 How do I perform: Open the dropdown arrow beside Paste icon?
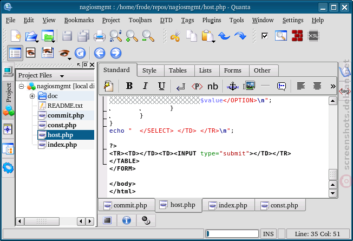213,42
